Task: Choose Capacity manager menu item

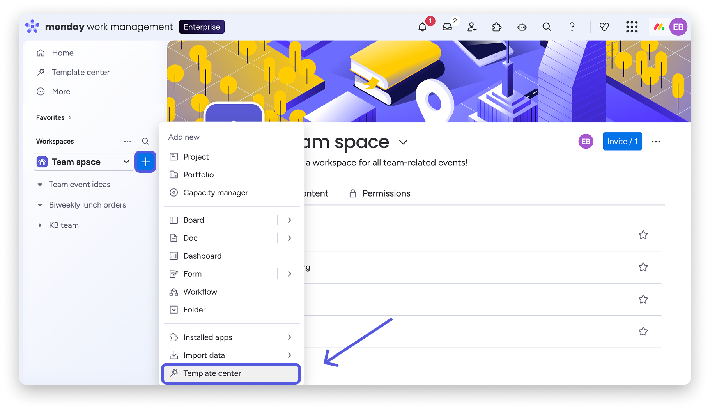Action: (231, 193)
